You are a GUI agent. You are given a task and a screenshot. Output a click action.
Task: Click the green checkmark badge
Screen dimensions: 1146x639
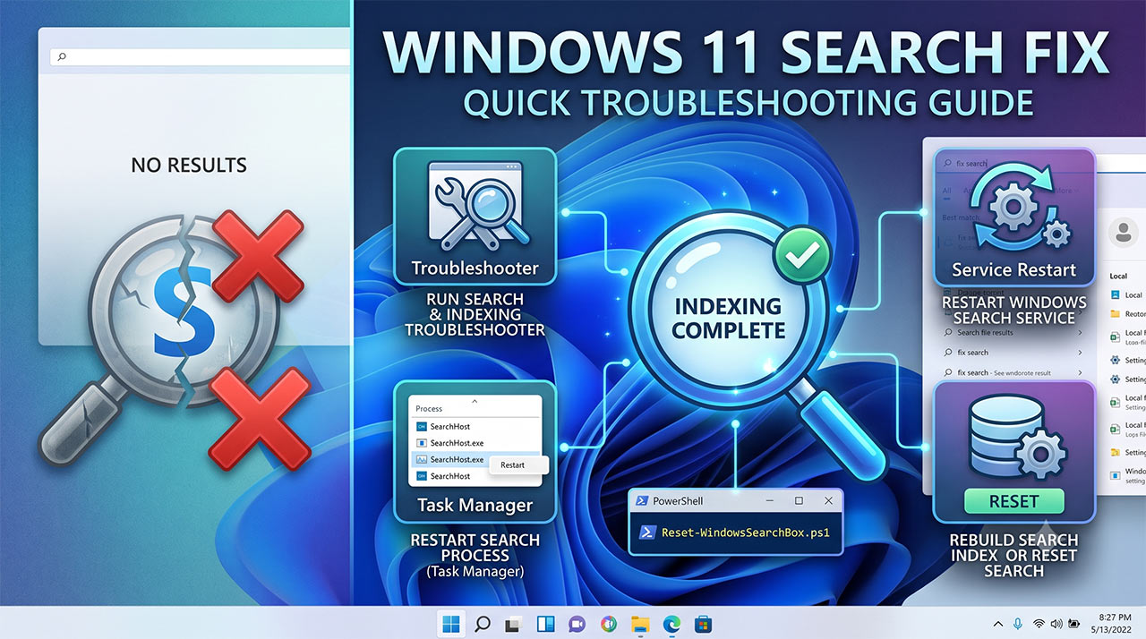coord(801,256)
